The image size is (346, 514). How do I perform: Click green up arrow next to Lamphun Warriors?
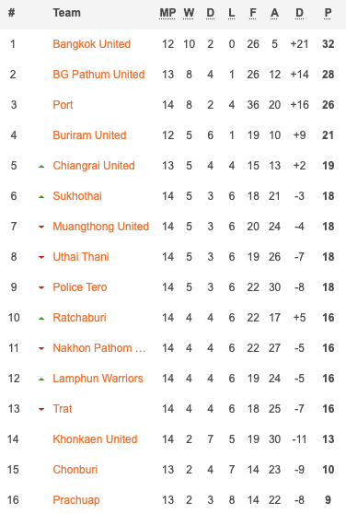pos(41,380)
